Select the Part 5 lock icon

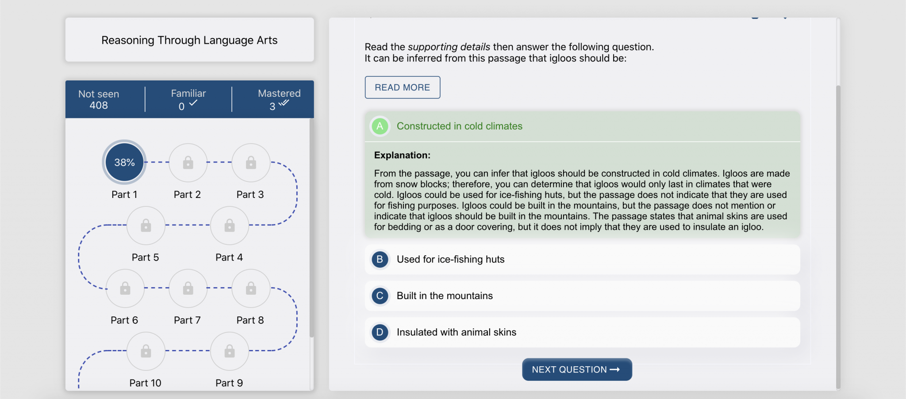point(146,225)
